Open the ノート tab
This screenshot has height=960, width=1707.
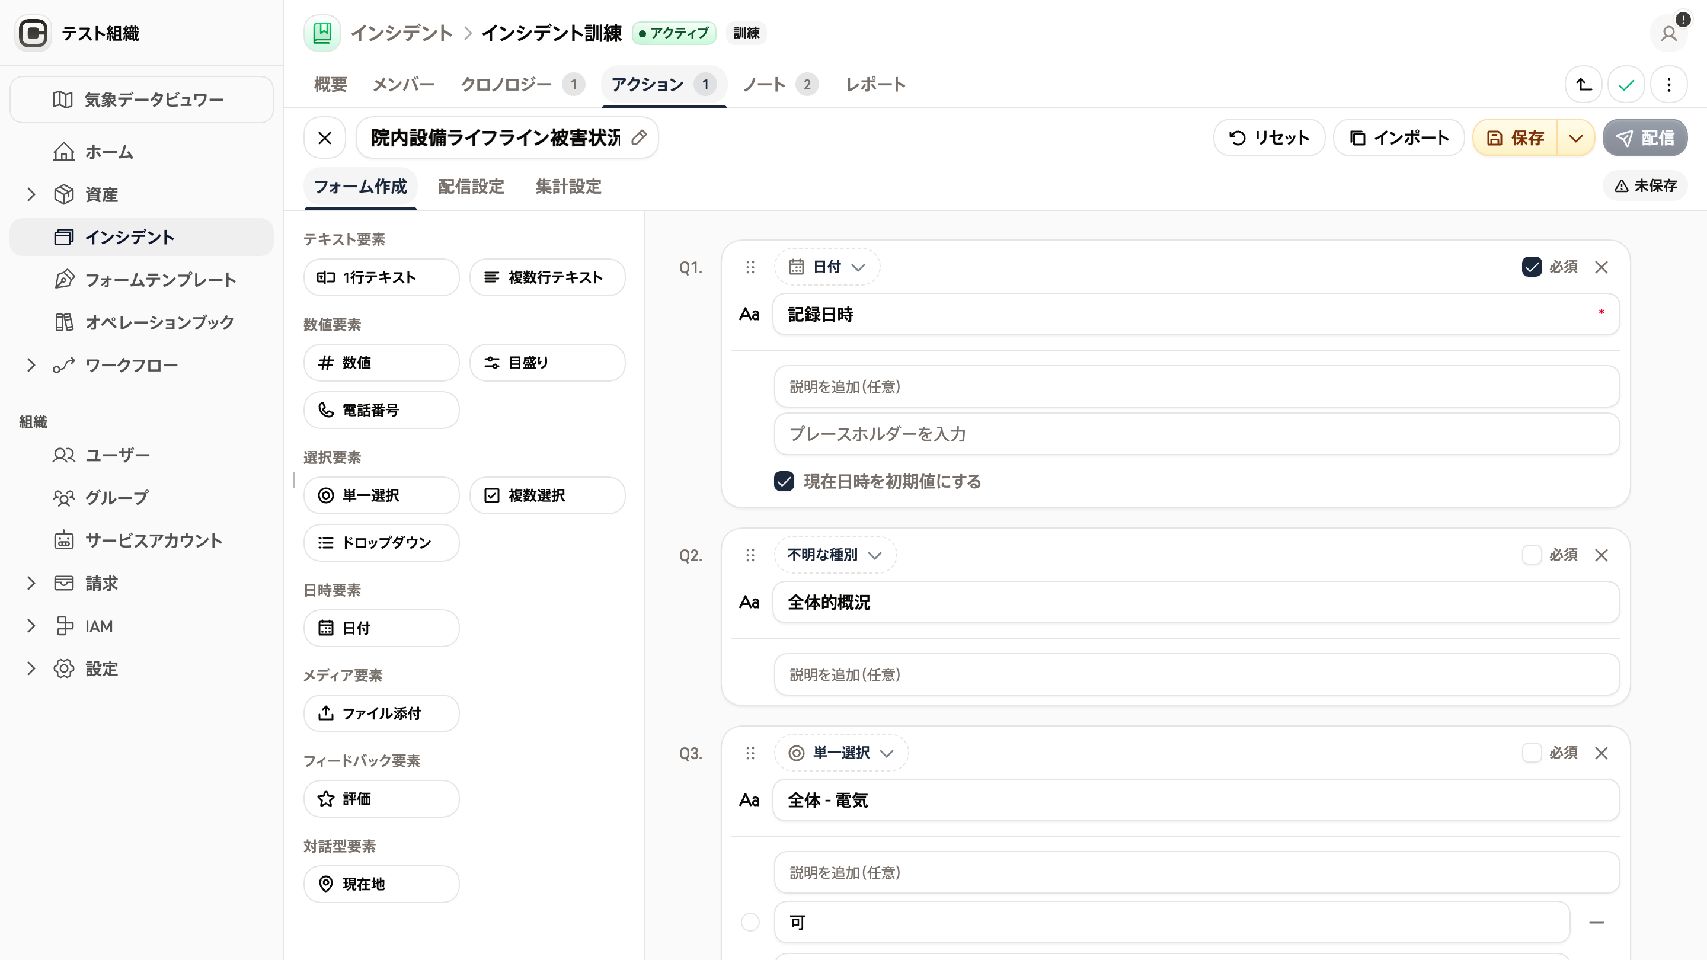click(781, 85)
